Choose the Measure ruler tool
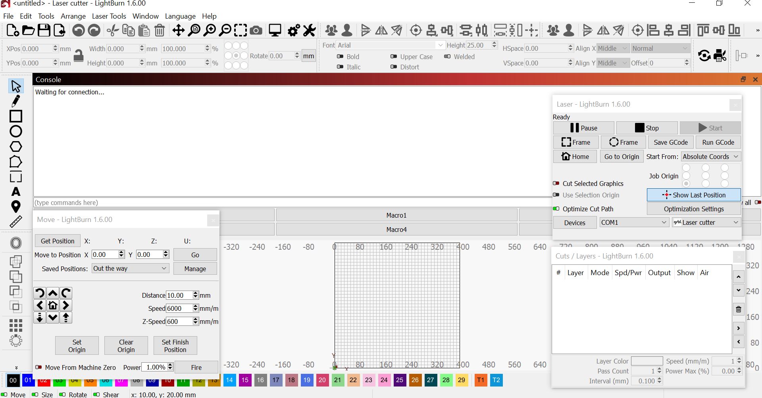Image resolution: width=762 pixels, height=398 pixels. tap(15, 222)
